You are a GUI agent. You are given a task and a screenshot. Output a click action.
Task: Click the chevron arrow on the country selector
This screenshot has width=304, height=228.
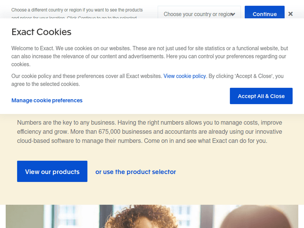coord(233,14)
